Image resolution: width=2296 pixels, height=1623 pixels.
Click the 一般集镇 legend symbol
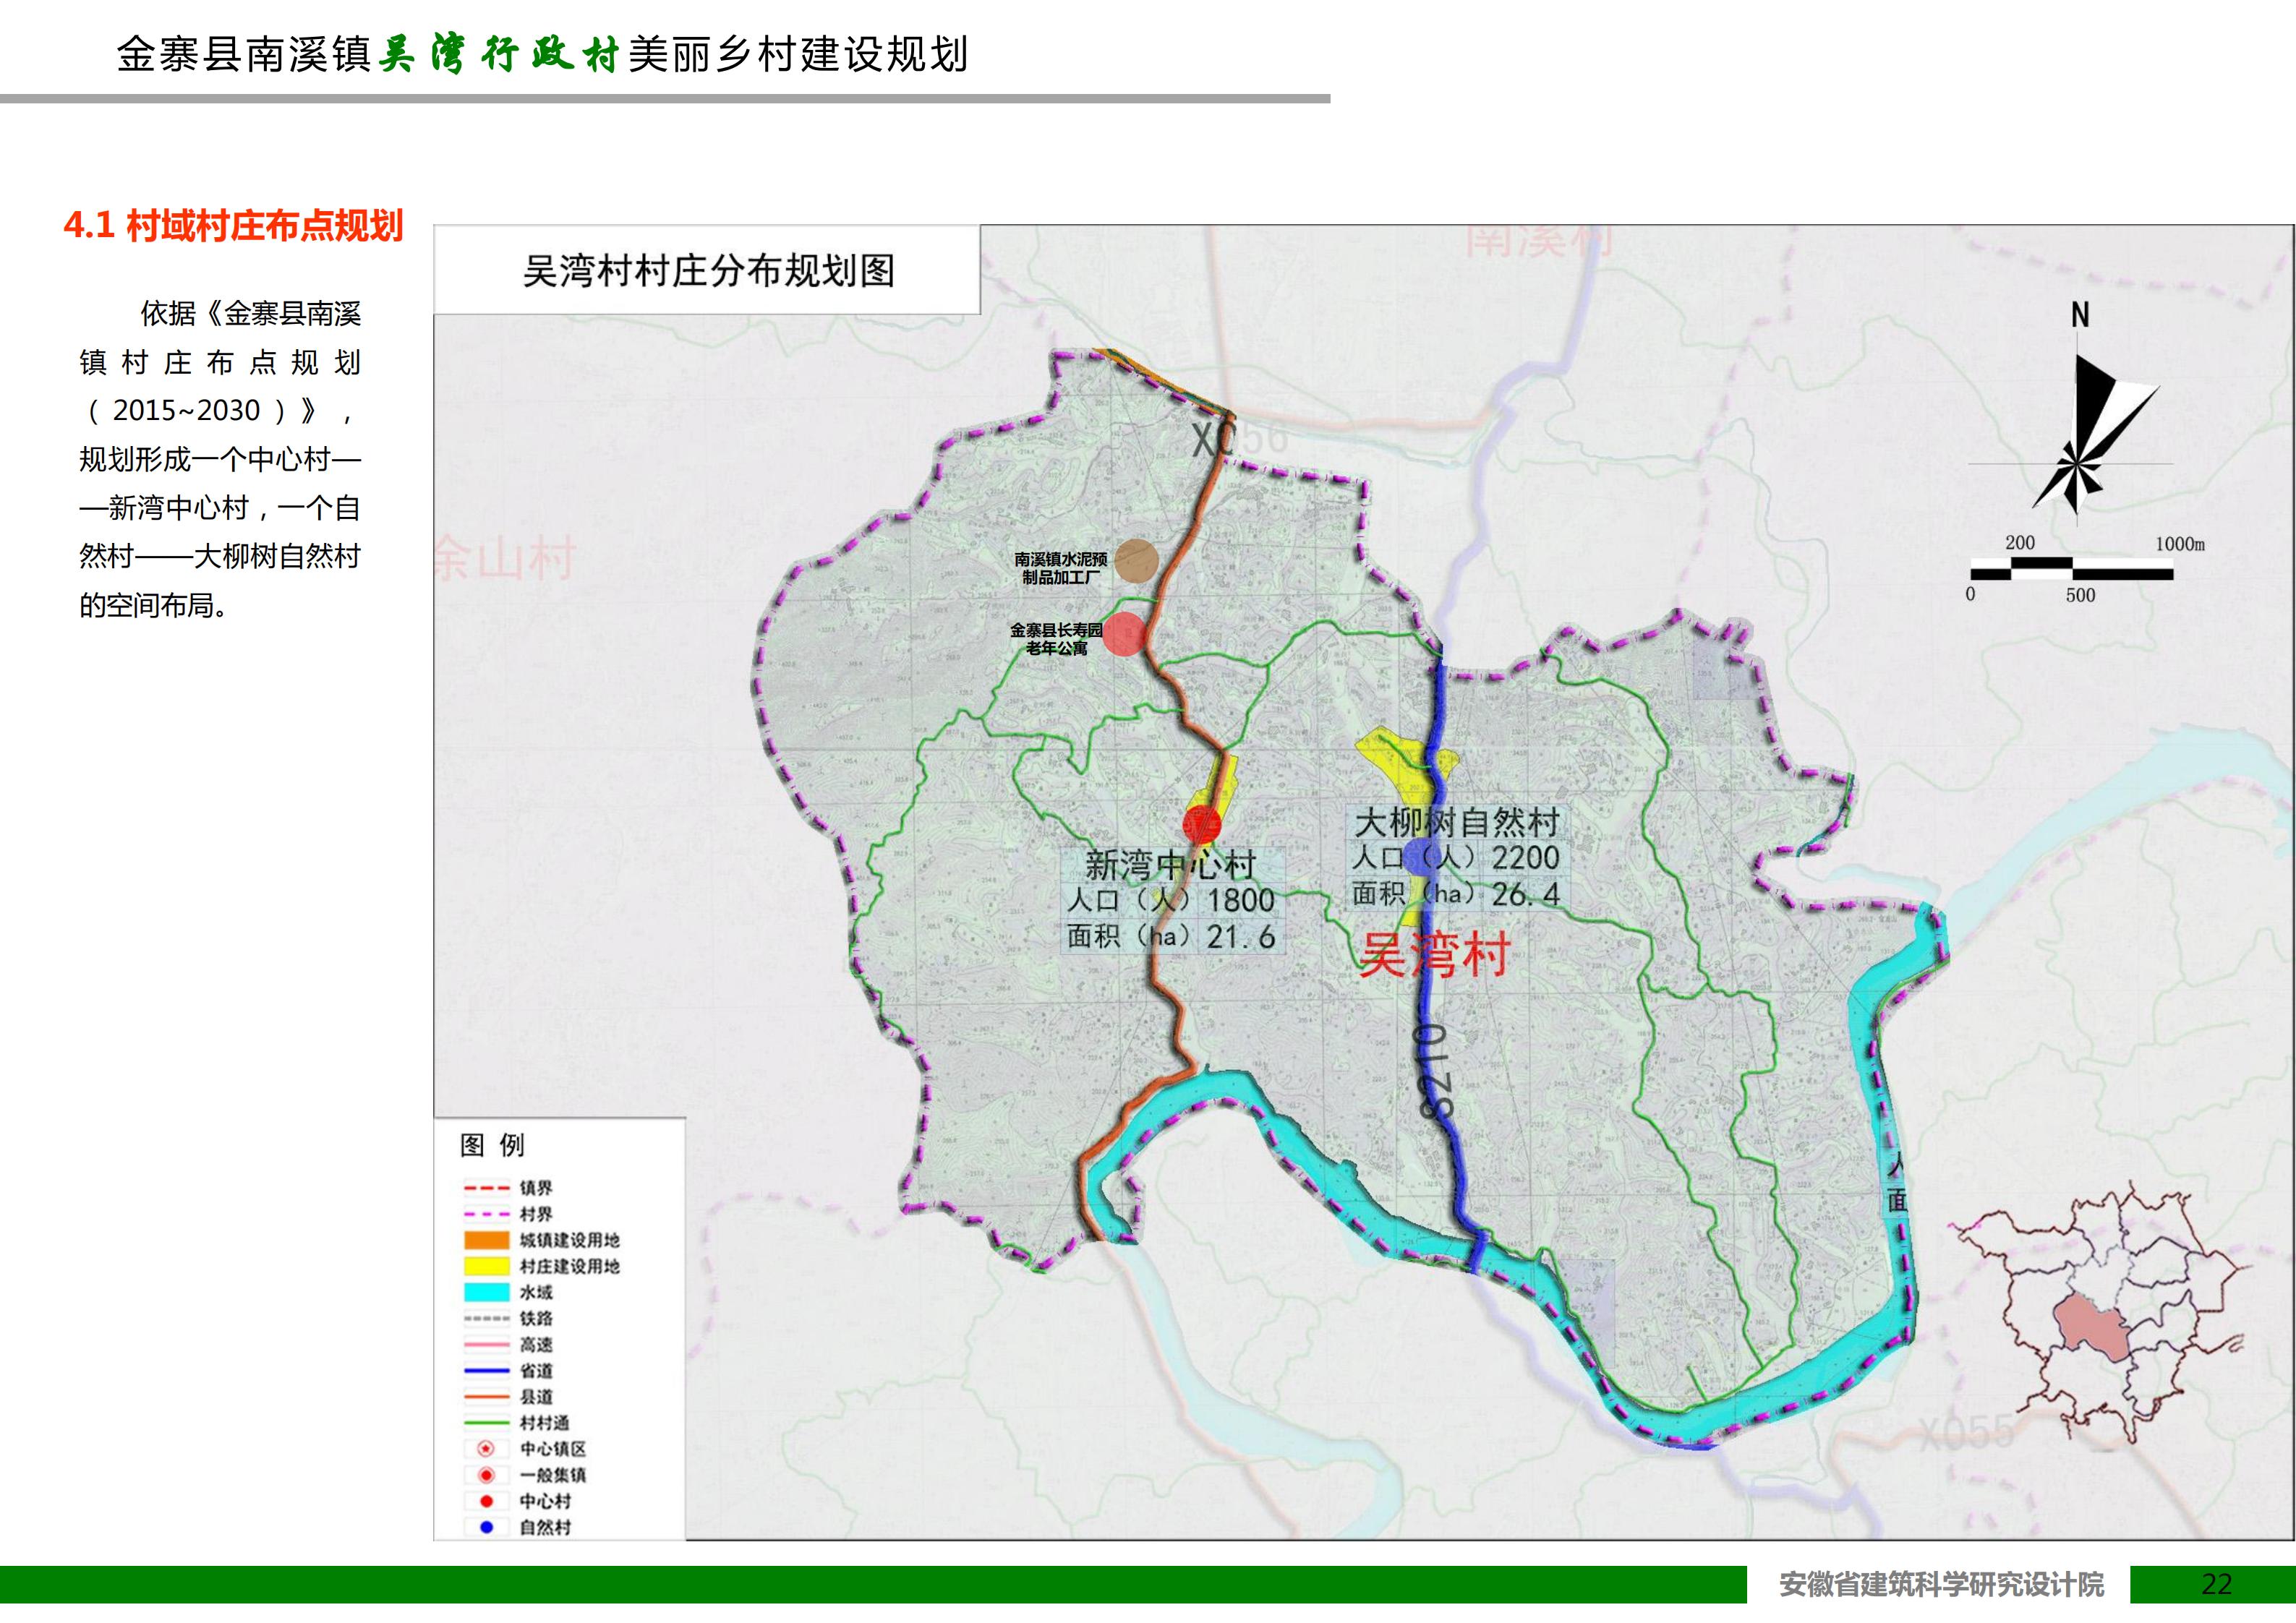click(486, 1474)
